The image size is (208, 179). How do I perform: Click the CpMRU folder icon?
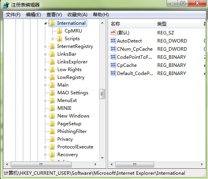click(x=59, y=31)
